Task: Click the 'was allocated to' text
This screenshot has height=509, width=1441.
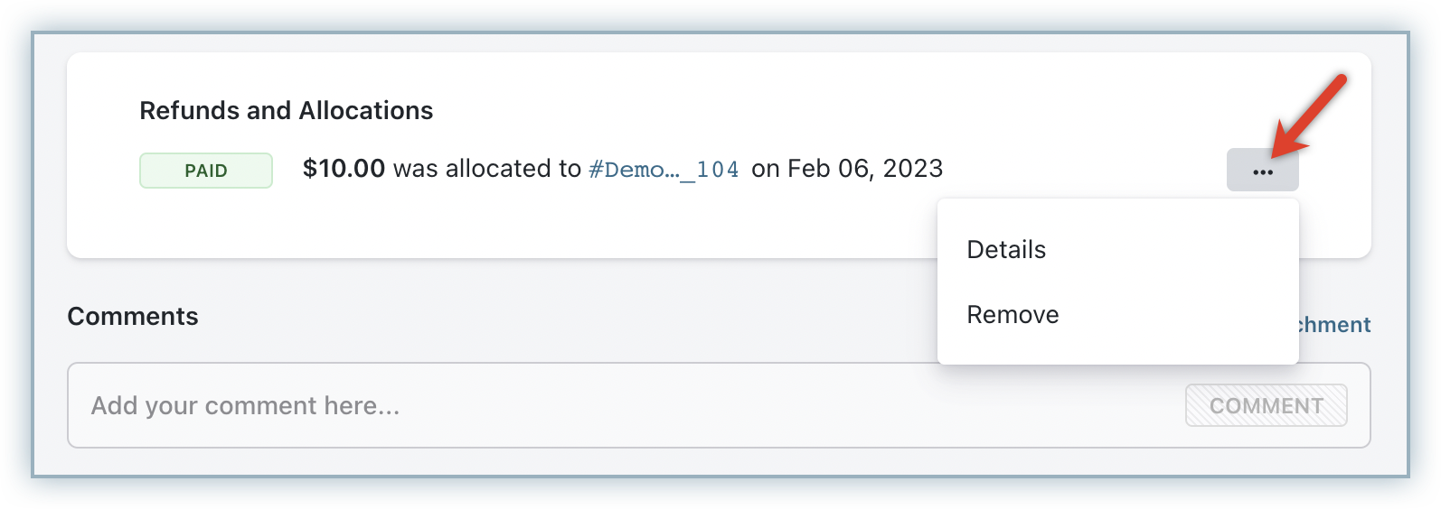Action: [486, 169]
